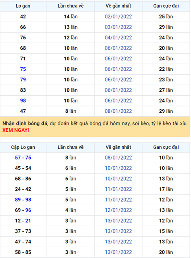
Task: Open blue Lo gan number 79
Action: [23, 80]
